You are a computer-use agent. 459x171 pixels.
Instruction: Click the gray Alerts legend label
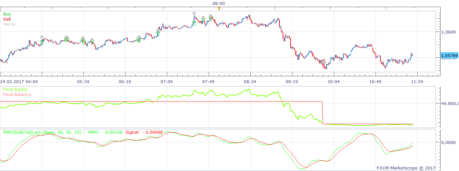tap(9, 24)
